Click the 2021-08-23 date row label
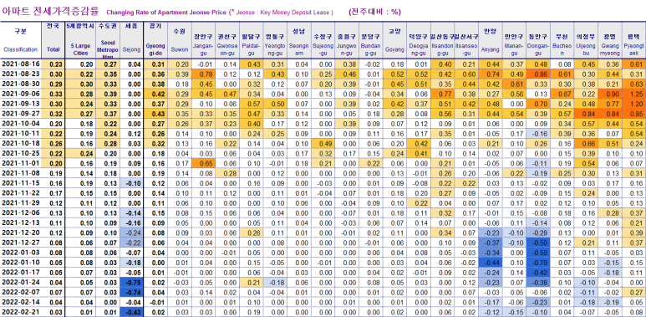This screenshot has width=646, height=317. coord(21,74)
